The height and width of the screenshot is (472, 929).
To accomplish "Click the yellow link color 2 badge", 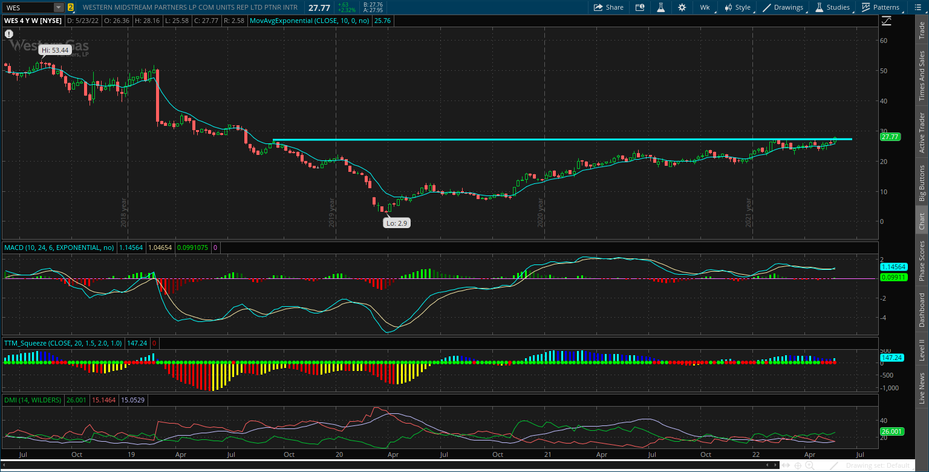I will (x=71, y=7).
